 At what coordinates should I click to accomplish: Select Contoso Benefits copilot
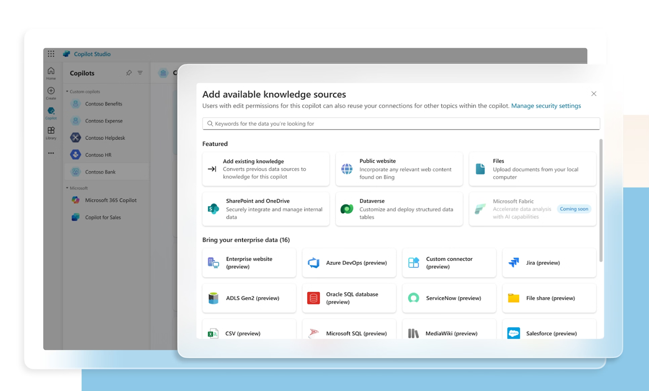tap(107, 104)
